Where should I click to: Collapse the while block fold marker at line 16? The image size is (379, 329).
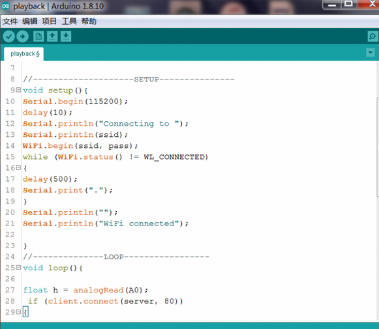point(18,167)
